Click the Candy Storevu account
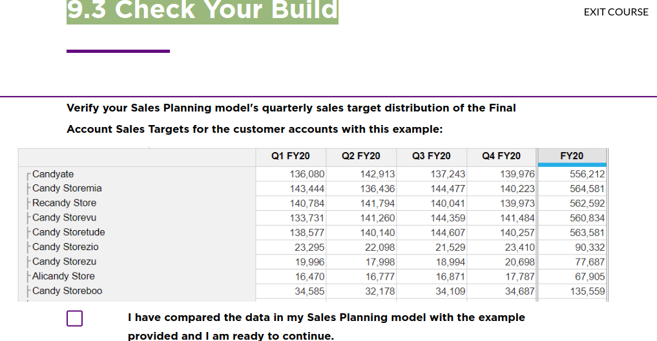 (64, 217)
